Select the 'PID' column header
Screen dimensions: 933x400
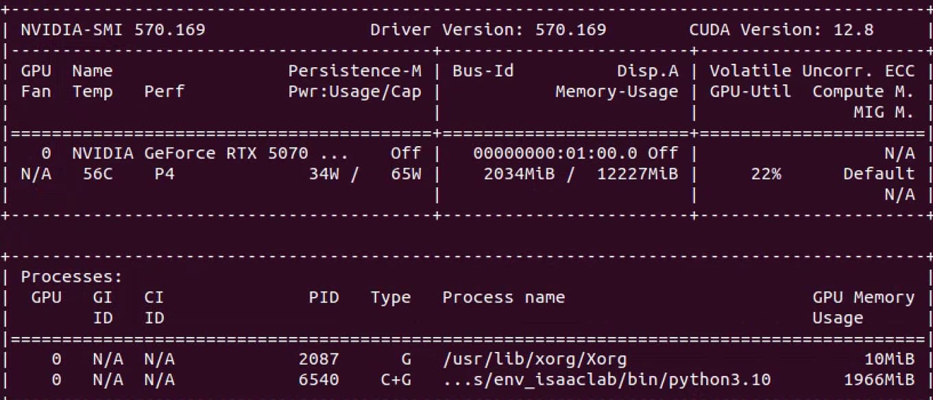[x=324, y=297]
